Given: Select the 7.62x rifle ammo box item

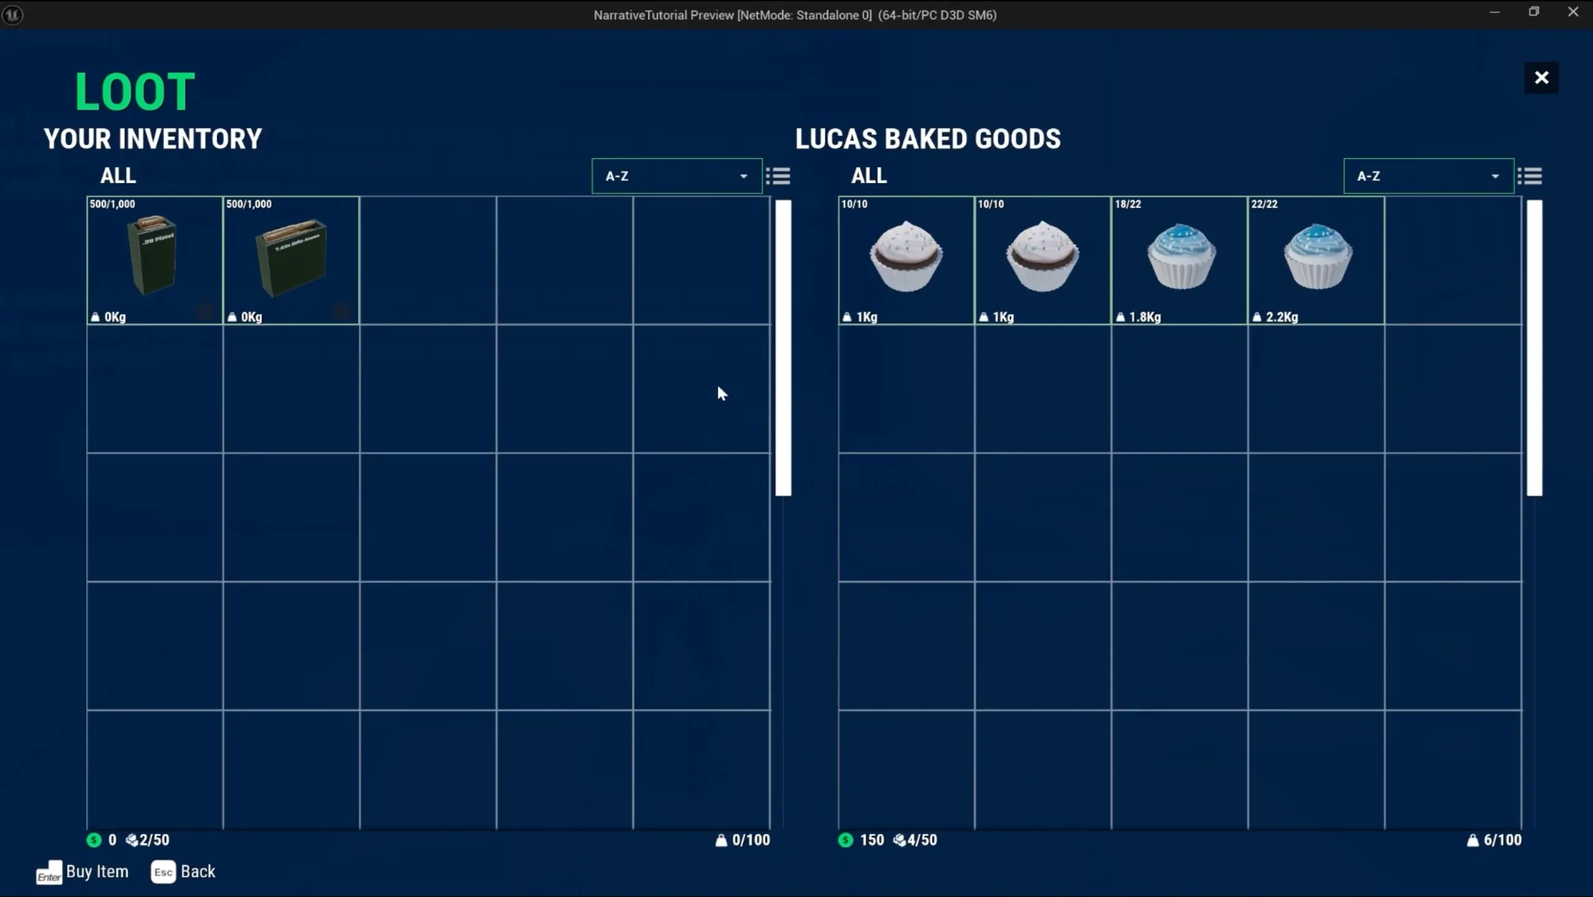Looking at the screenshot, I should [x=291, y=260].
